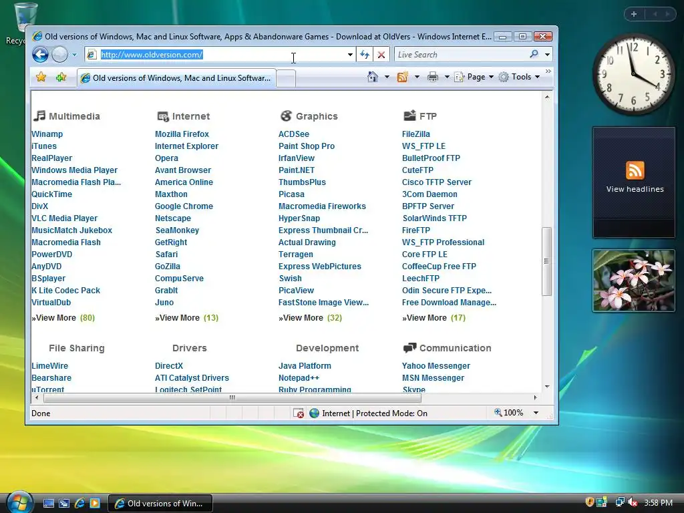Click the horizontal scroll right arrow
684x513 pixels.
point(535,397)
